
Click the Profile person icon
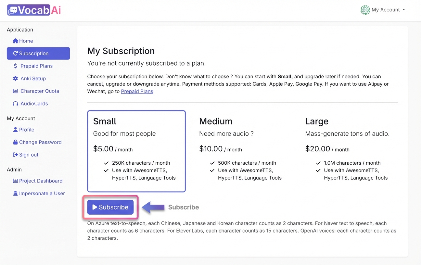point(15,130)
